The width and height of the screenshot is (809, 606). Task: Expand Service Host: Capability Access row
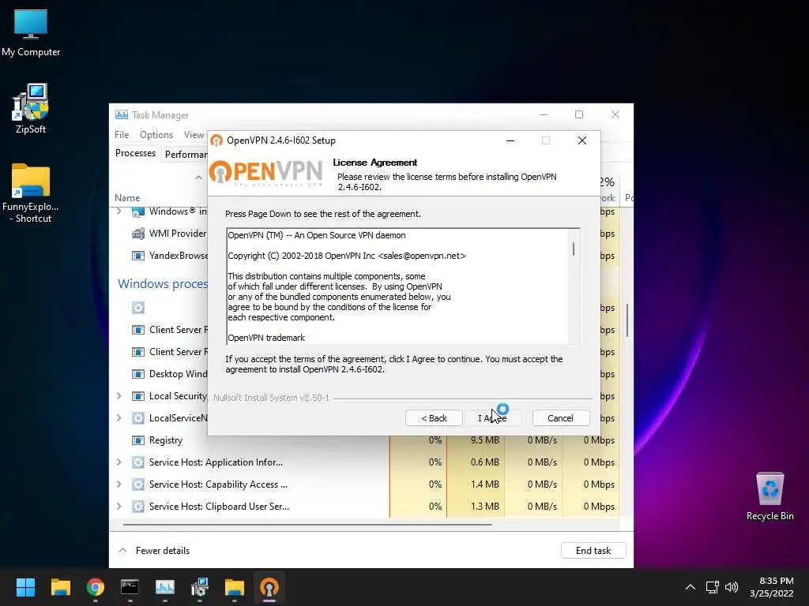(119, 484)
